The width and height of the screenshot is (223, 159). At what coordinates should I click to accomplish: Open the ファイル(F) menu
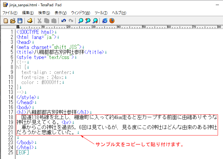coord(10,13)
